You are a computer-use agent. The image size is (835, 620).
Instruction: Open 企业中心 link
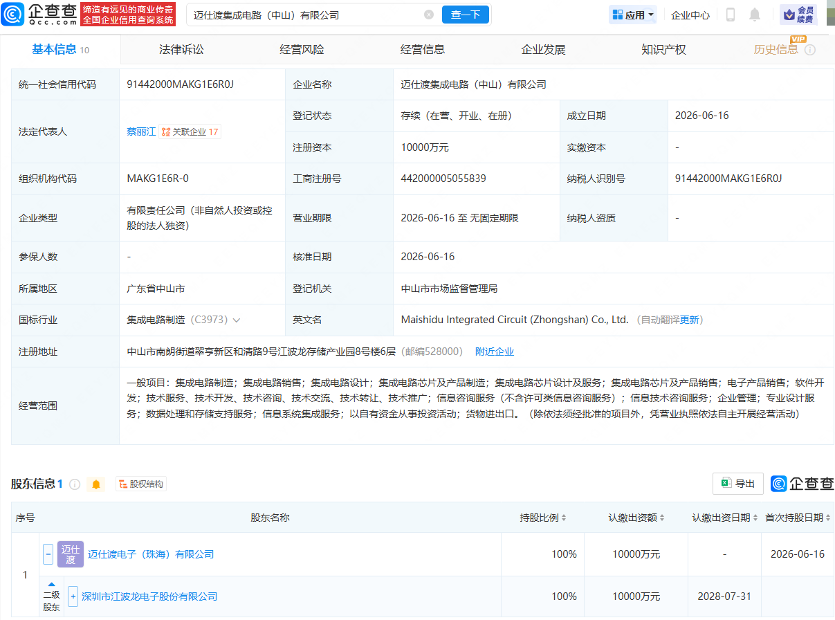point(690,15)
